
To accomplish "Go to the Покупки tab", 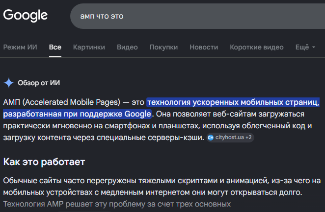I will pos(164,47).
